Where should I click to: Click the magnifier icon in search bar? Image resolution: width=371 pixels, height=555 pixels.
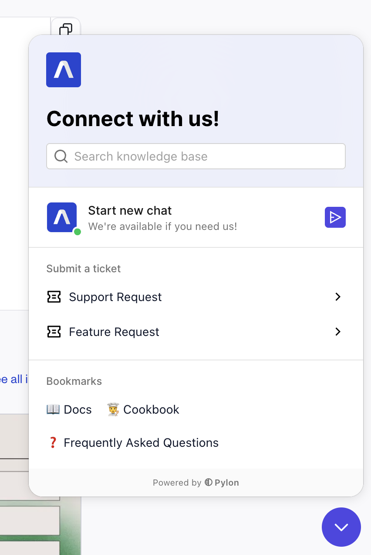[61, 156]
